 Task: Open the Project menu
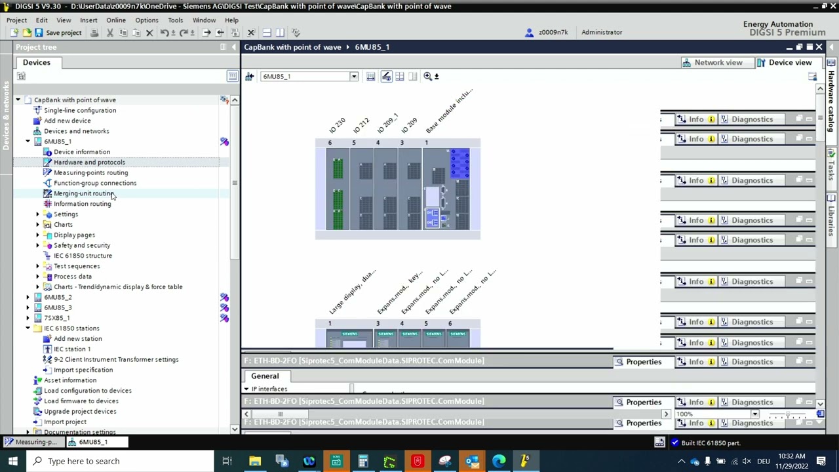coord(16,20)
